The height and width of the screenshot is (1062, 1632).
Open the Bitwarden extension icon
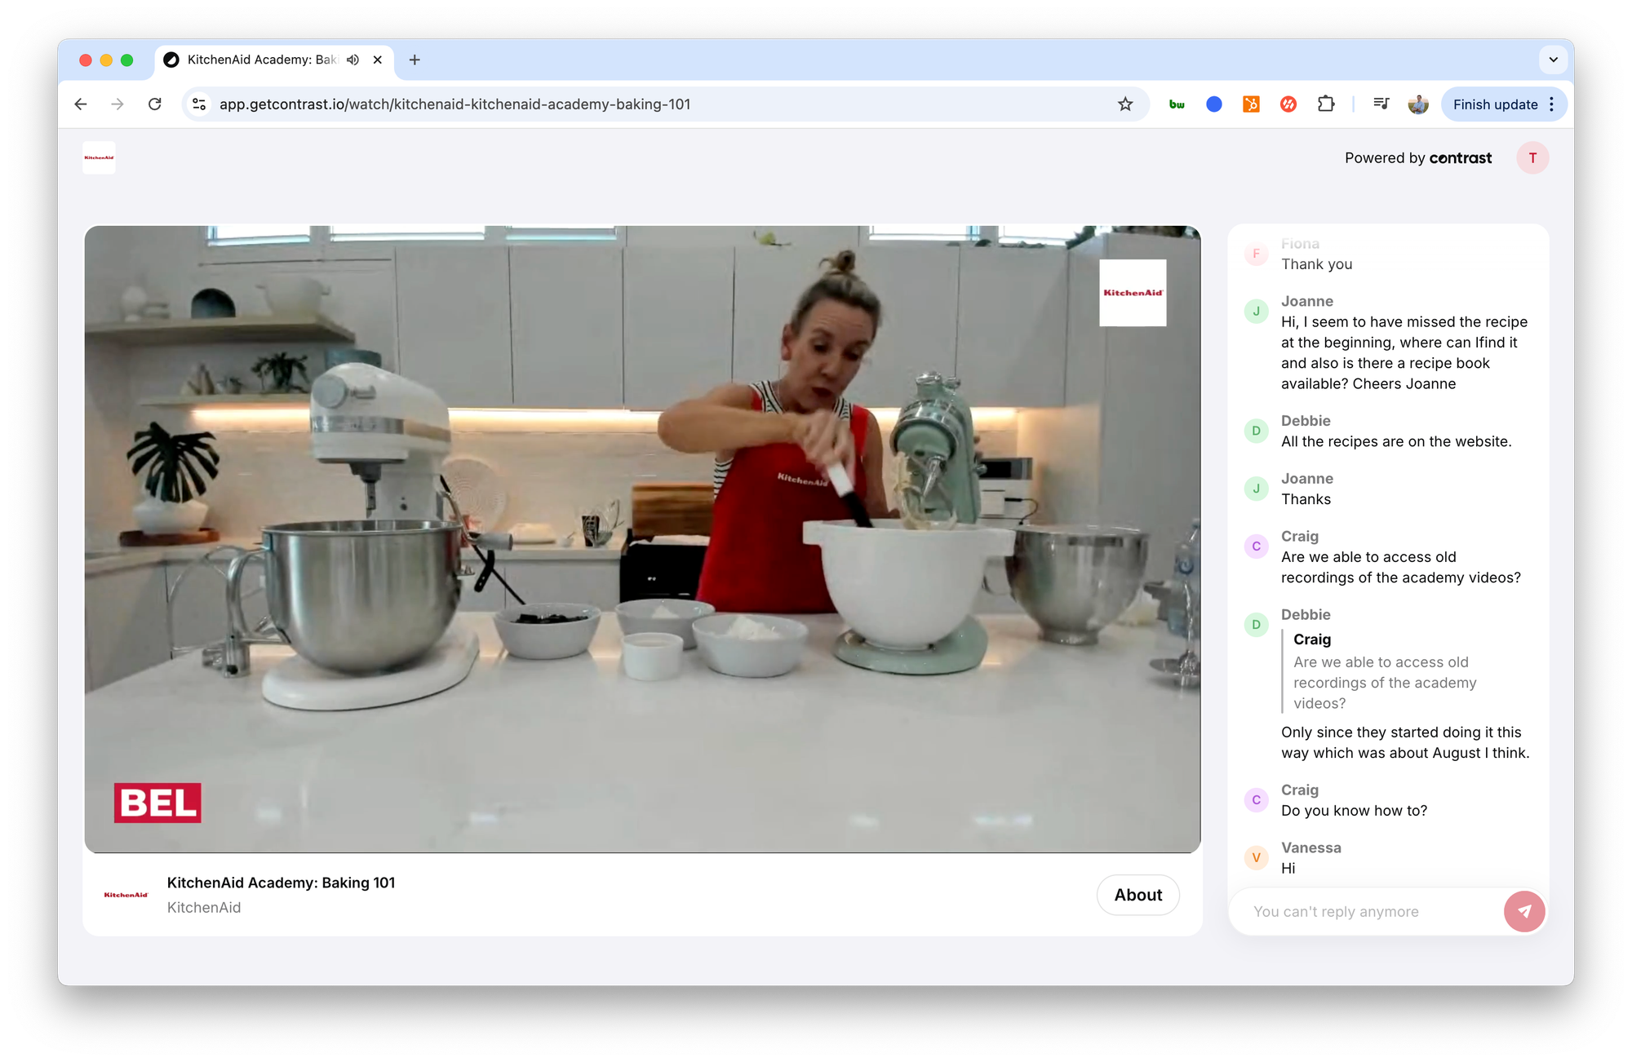(1177, 104)
